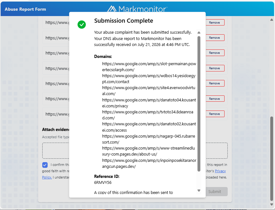The width and height of the screenshot is (275, 210).
Task: Click the 'A copy of this confirmation' line
Action: tap(133, 192)
